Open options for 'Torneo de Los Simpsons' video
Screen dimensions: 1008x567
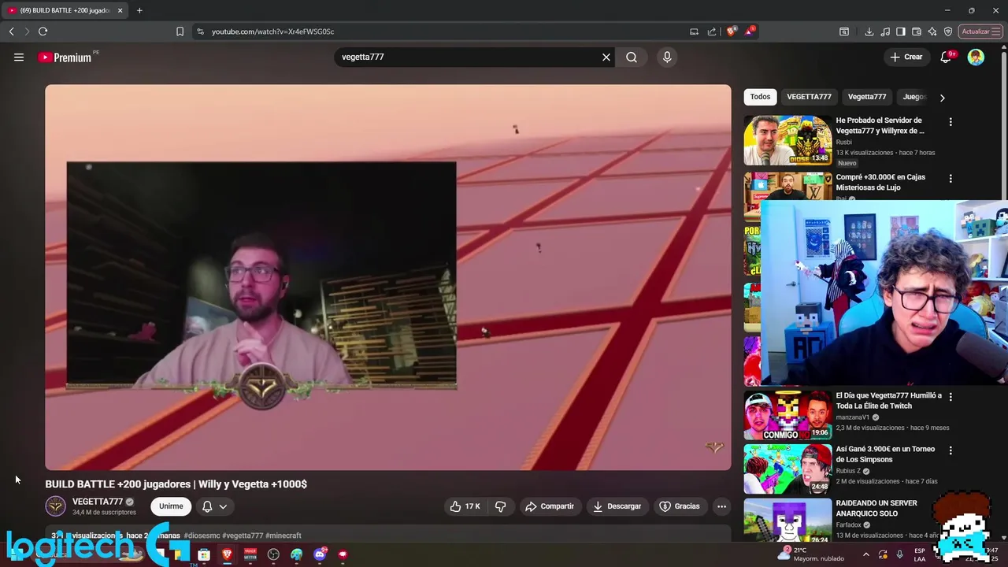(x=951, y=450)
